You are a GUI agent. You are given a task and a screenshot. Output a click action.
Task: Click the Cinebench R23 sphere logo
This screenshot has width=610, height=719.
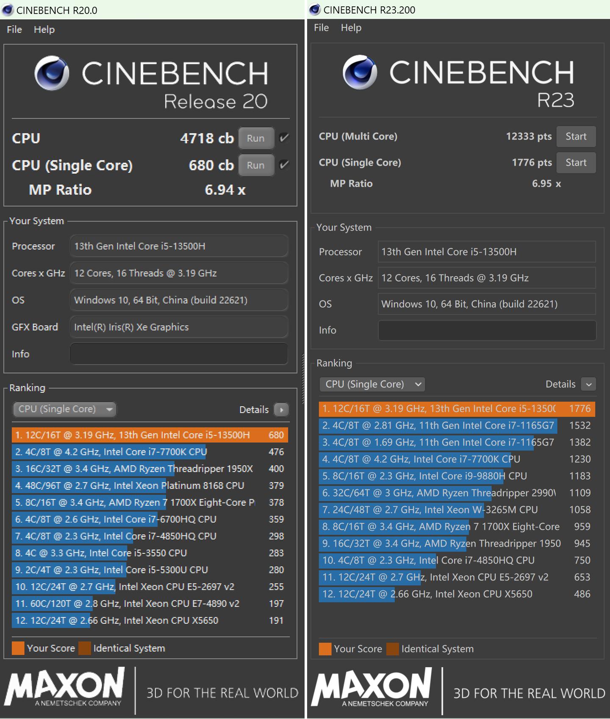(x=360, y=72)
